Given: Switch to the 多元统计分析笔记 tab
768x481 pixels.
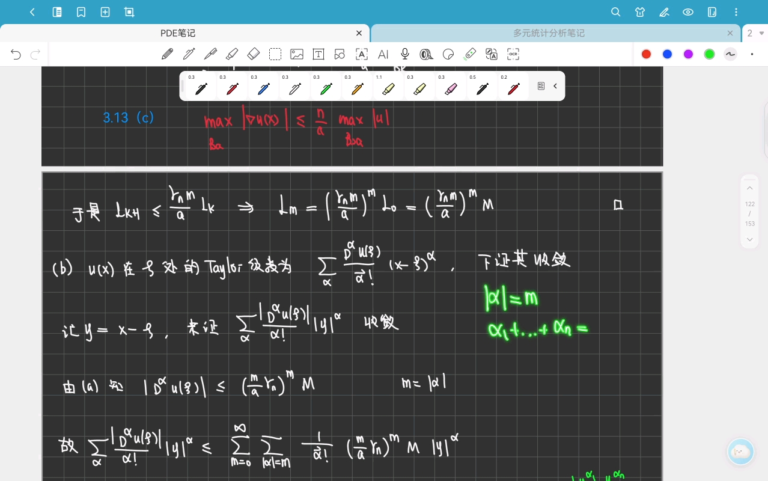Looking at the screenshot, I should tap(549, 33).
